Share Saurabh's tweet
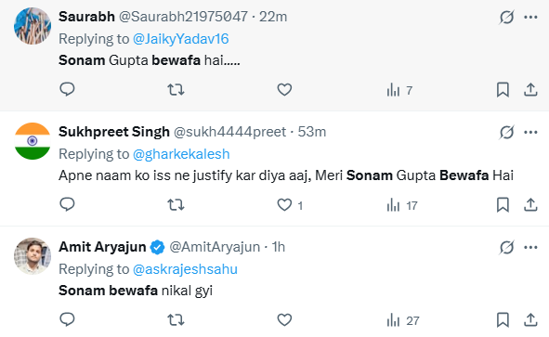The width and height of the screenshot is (549, 337). [x=530, y=89]
